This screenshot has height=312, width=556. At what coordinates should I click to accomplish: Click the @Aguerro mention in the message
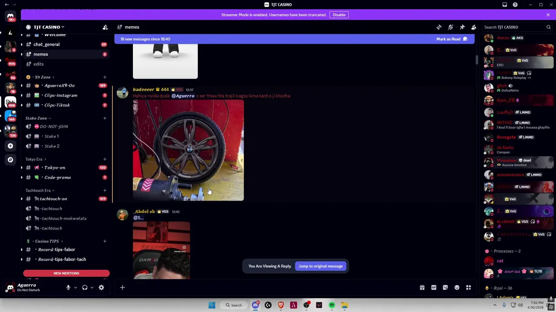pyautogui.click(x=183, y=96)
